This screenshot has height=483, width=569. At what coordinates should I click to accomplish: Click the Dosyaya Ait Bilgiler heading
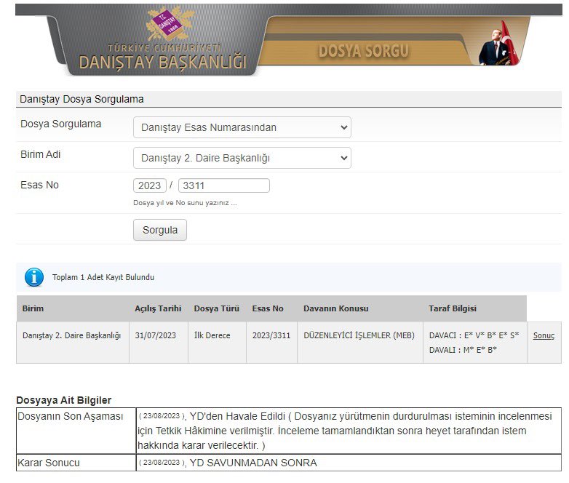tap(64, 400)
